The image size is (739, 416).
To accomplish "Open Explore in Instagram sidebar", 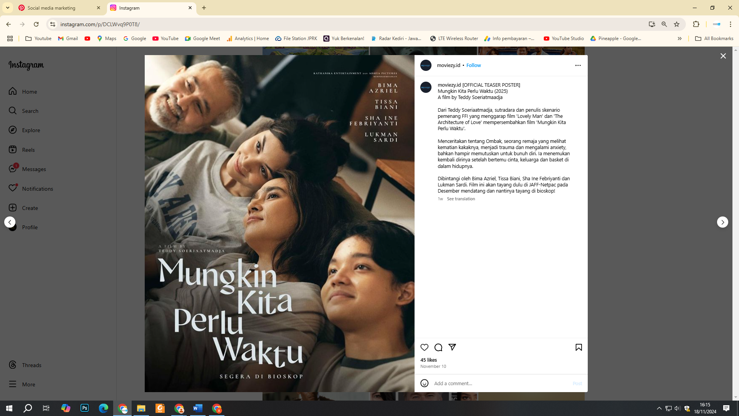I will pyautogui.click(x=24, y=130).
